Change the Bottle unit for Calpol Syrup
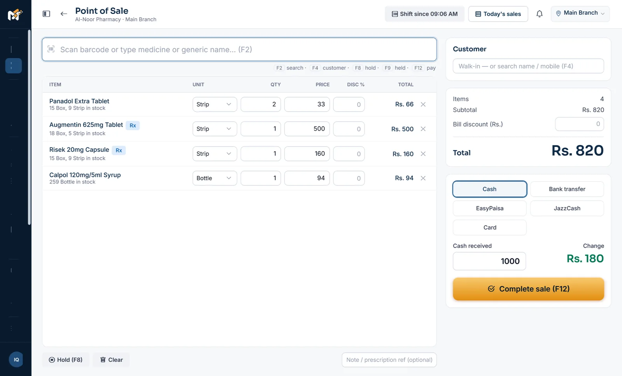 (215, 178)
